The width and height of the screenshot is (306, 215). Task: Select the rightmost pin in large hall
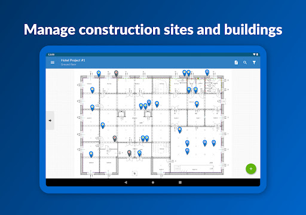(214, 143)
